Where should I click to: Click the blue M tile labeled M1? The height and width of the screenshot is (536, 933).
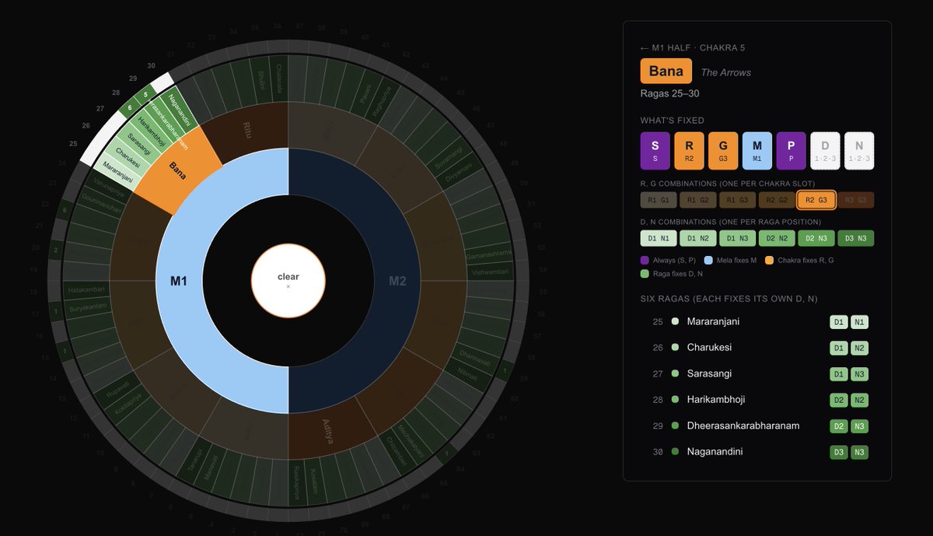[757, 151]
